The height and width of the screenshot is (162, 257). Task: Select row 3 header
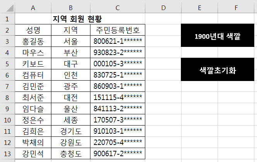[x=7, y=41]
